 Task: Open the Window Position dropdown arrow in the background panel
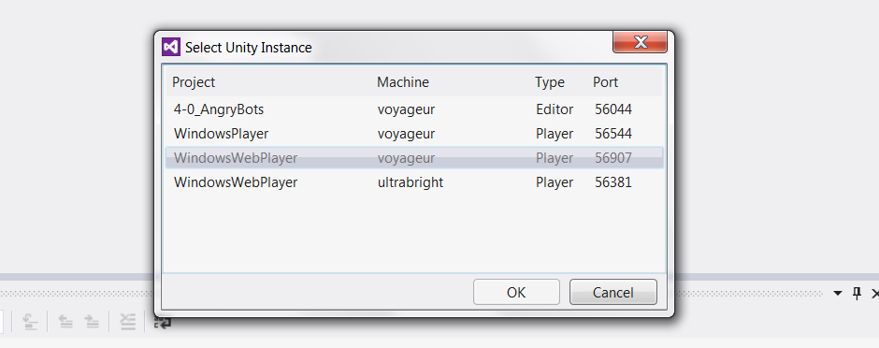click(838, 293)
